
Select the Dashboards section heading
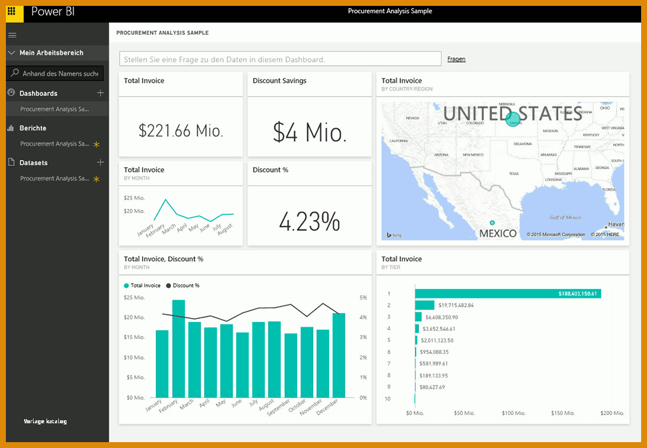click(38, 93)
